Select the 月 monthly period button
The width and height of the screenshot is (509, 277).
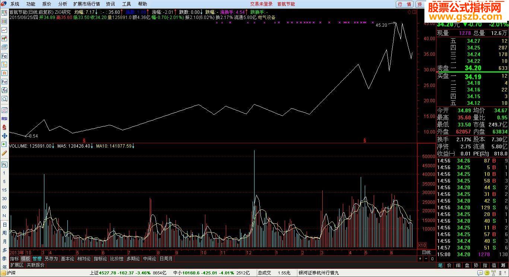(4, 241)
